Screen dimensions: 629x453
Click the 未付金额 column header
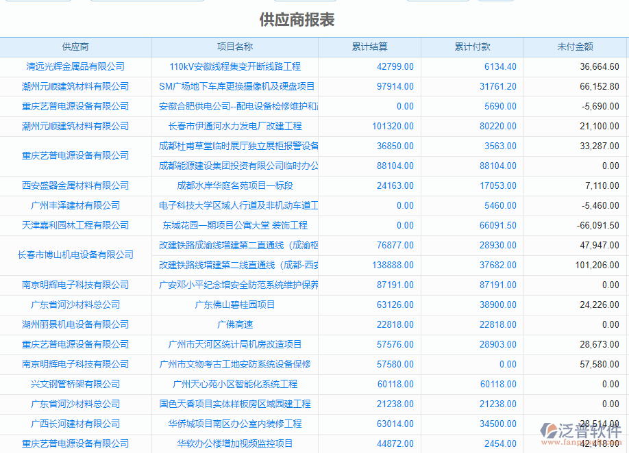[x=576, y=47]
